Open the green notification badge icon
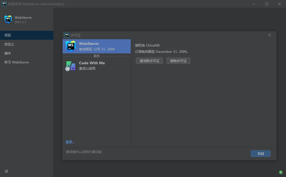Viewport: 286px width, 177px height. 281,172
